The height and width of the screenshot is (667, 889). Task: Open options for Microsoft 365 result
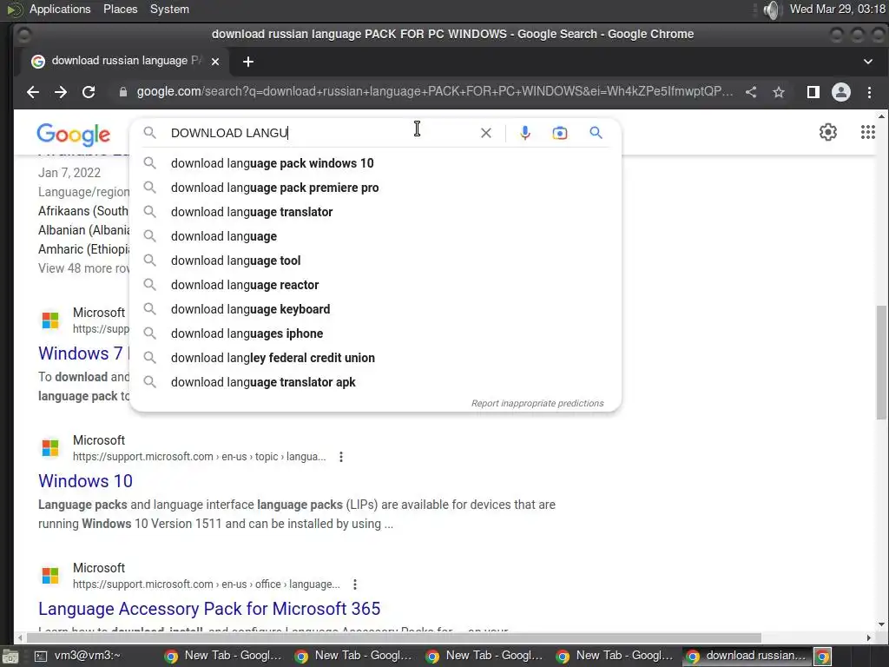[355, 584]
